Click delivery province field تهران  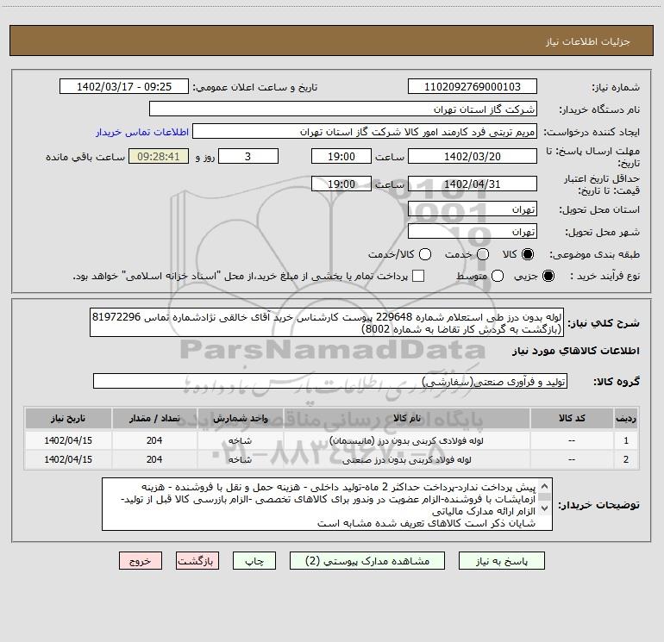[x=473, y=209]
